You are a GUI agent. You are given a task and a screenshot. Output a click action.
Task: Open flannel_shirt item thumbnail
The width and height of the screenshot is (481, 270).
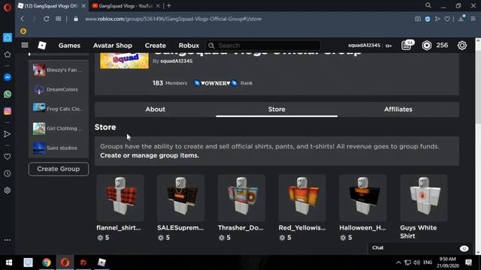(120, 198)
